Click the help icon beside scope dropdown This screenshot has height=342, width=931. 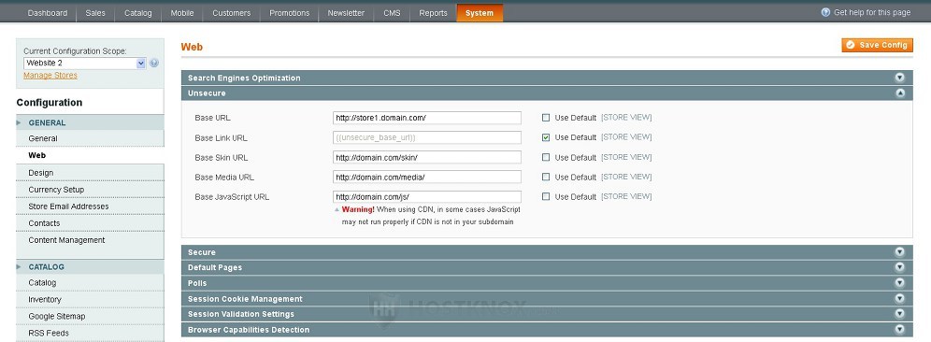tap(154, 63)
